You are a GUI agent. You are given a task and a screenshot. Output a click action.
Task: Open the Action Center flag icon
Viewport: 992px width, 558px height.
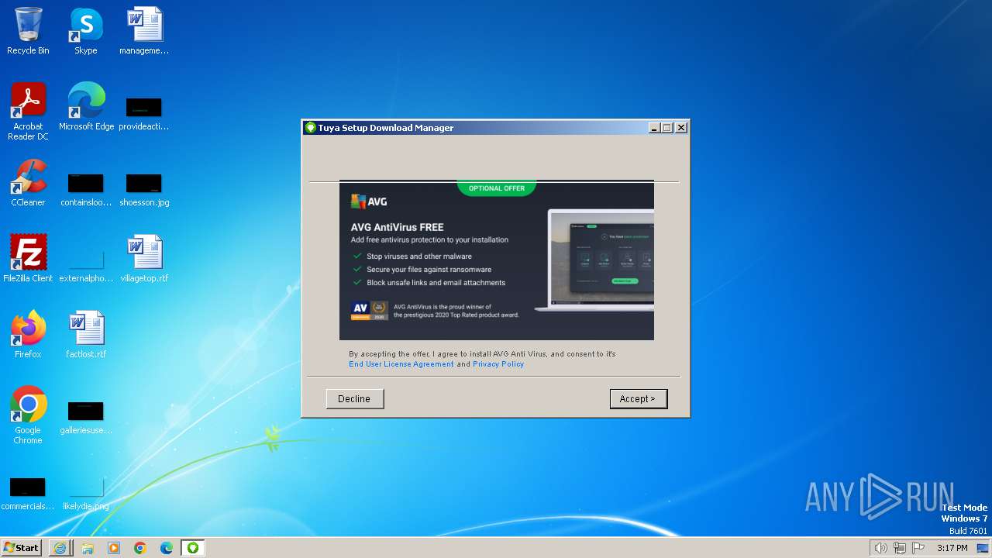point(918,548)
